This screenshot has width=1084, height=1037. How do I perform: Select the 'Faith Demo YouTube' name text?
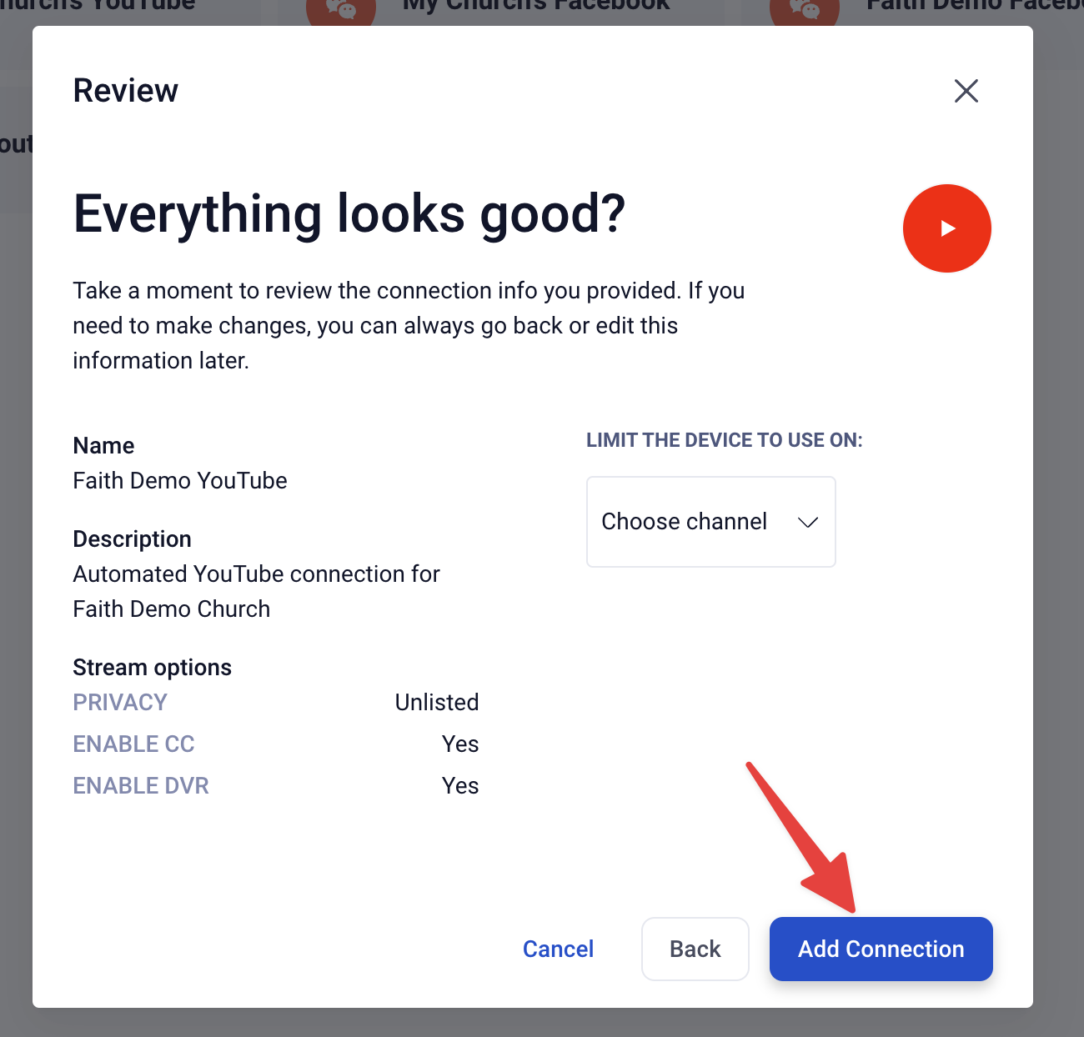coord(180,481)
